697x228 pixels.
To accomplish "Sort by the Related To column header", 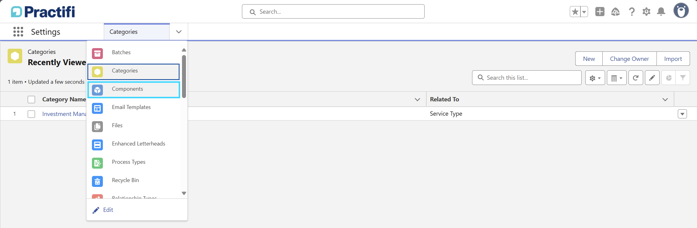I will coord(444,99).
